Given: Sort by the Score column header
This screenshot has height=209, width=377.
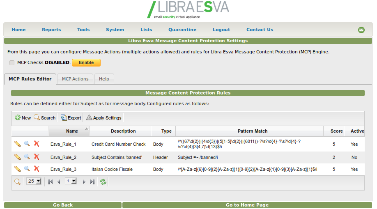Looking at the screenshot, I should (x=334, y=131).
